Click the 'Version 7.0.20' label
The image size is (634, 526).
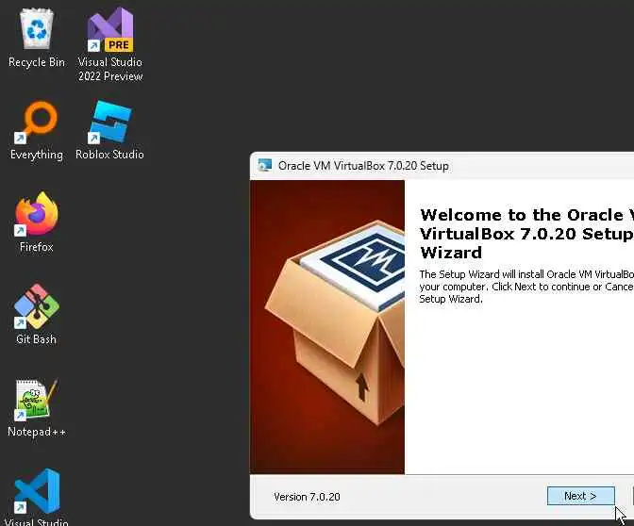(x=307, y=497)
